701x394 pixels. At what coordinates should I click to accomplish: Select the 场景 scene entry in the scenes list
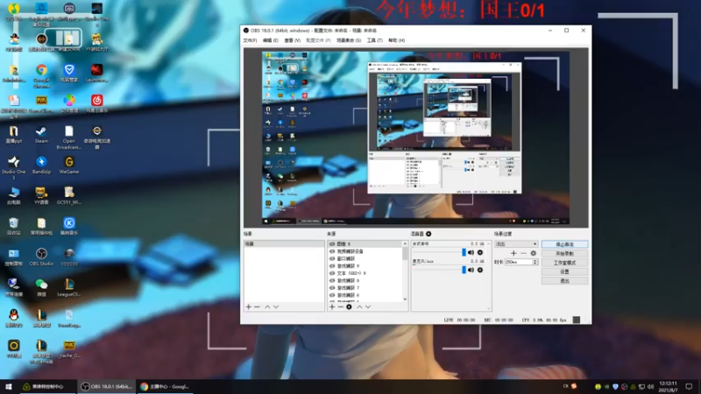click(284, 244)
